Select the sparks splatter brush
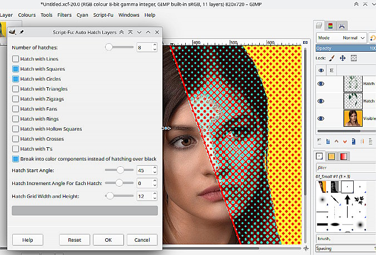Viewport: 376px width, 255px height. click(x=360, y=199)
